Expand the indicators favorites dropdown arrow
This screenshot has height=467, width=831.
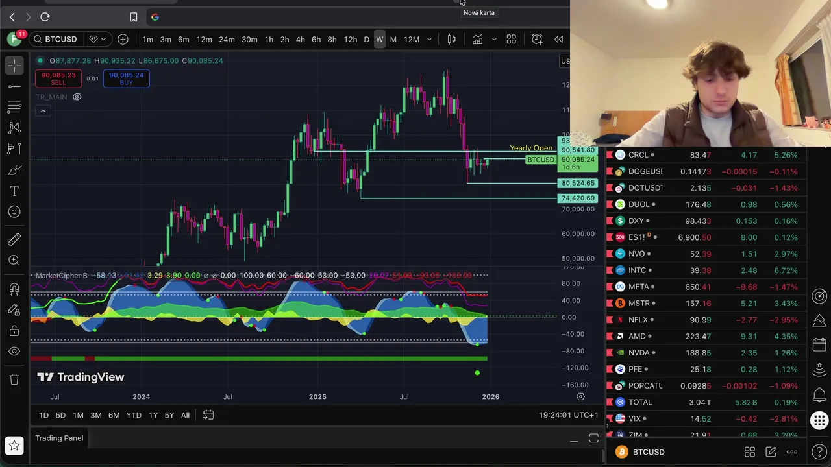(493, 40)
